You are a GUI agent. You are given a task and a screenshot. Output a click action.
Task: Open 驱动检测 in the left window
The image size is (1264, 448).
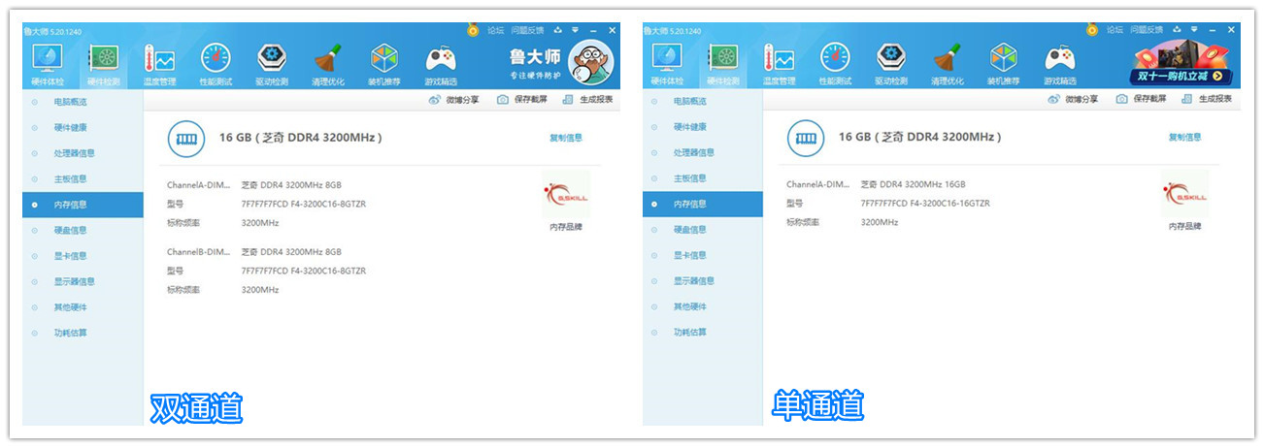point(272,64)
